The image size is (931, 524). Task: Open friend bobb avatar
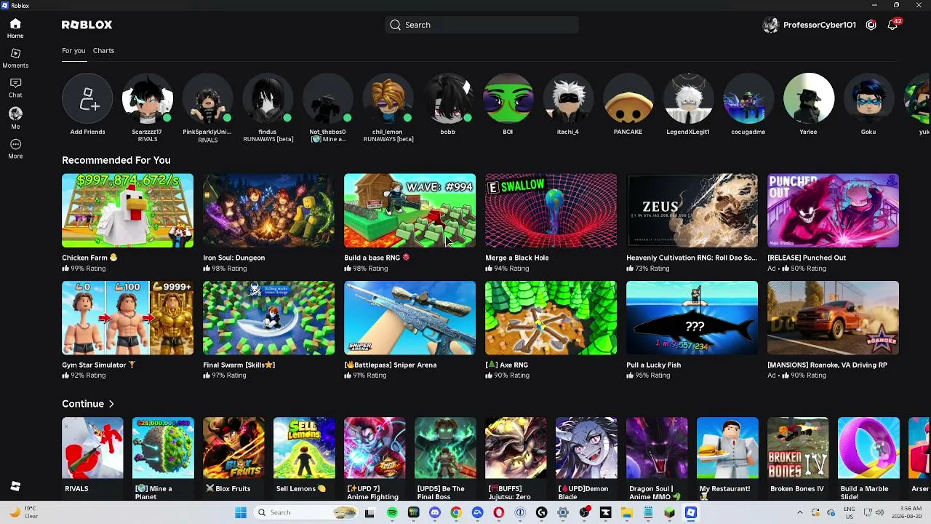[448, 98]
